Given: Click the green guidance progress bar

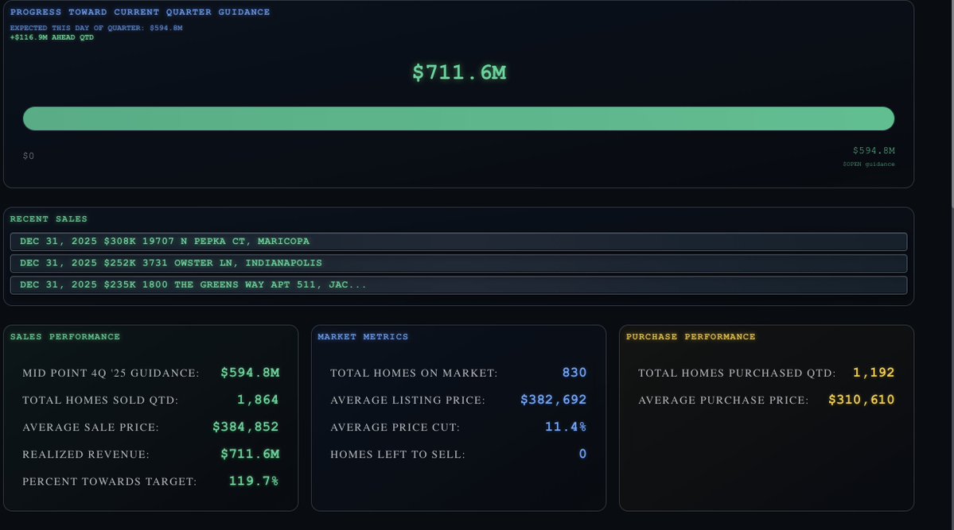Looking at the screenshot, I should pyautogui.click(x=458, y=118).
